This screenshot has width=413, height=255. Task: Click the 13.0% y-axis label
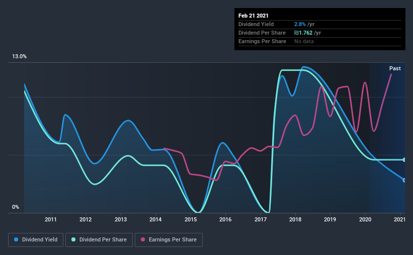coord(19,57)
